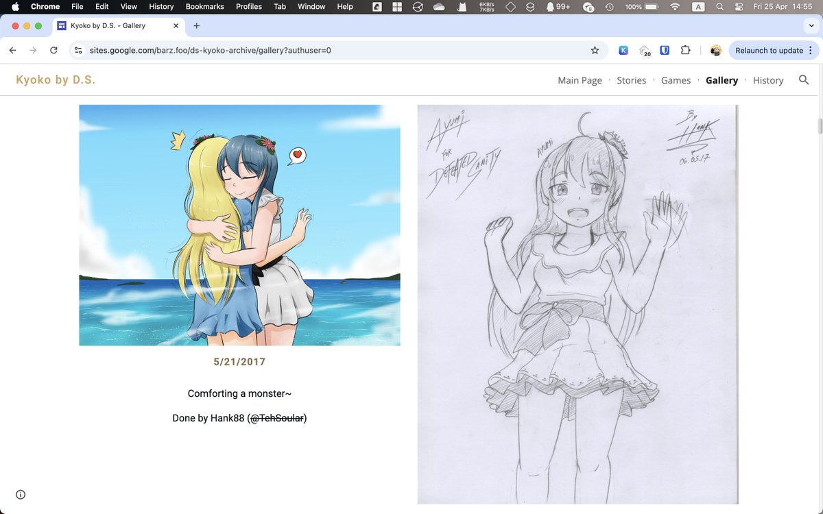The image size is (823, 514).
Task: View site information icon in address bar
Action: pos(78,50)
